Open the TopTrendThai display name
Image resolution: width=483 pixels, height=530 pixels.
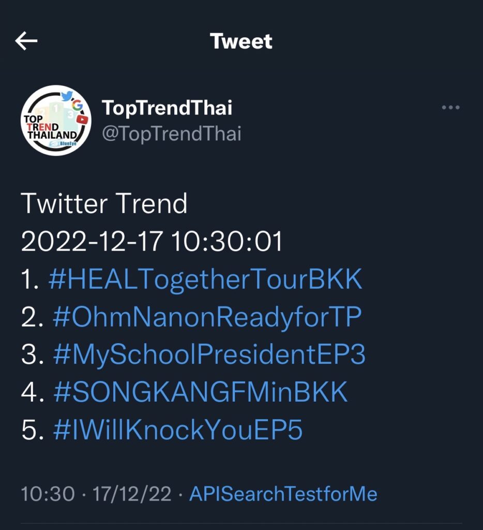click(167, 108)
